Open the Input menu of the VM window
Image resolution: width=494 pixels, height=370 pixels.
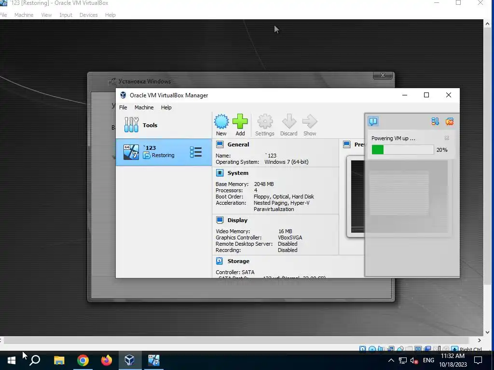(x=66, y=15)
